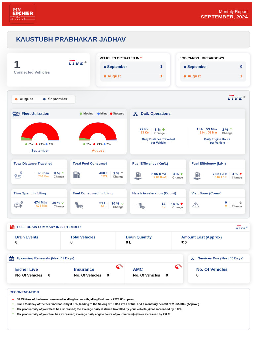The height and width of the screenshot is (338, 254).
Task: Click the August row in Job Cards+ Breakdown
Action: pos(213,76)
